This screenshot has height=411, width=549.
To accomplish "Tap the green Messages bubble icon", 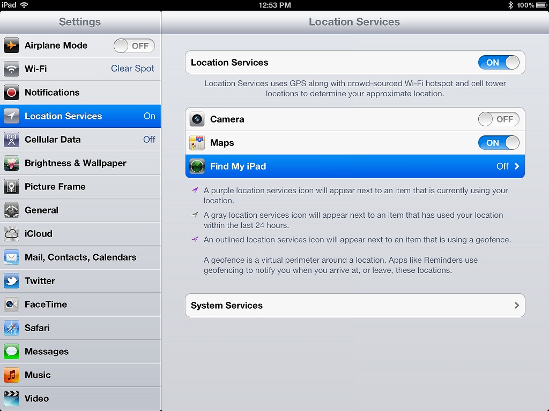I will 11,352.
